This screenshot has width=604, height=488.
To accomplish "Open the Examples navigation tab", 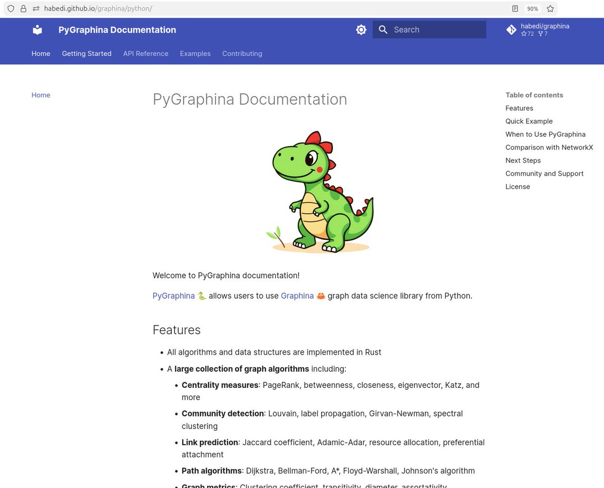I will (195, 53).
